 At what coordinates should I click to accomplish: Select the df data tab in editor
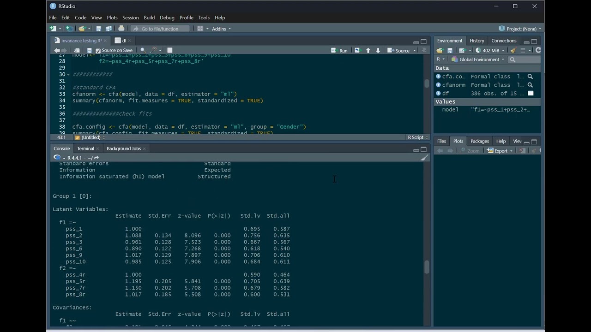[x=124, y=41]
